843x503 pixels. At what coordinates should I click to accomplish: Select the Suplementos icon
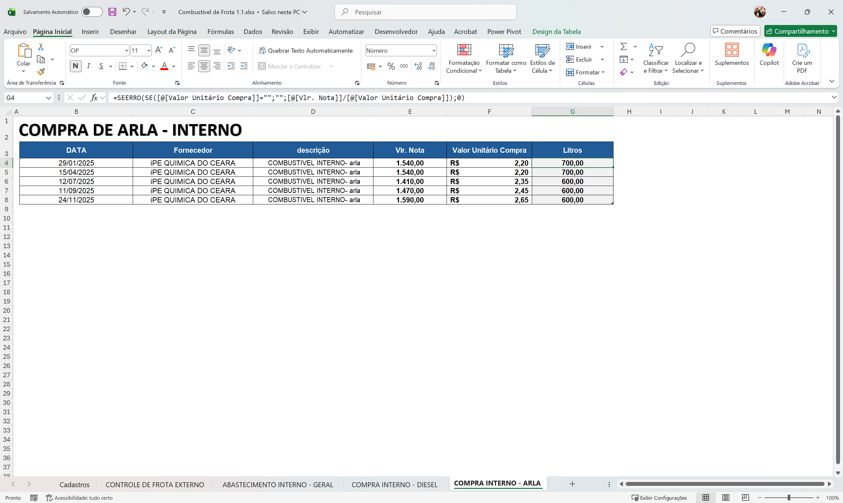click(x=732, y=54)
